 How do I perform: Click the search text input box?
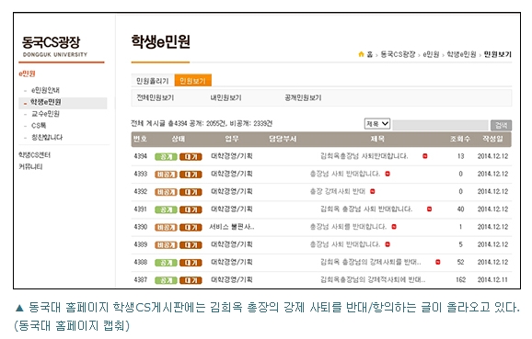440,125
